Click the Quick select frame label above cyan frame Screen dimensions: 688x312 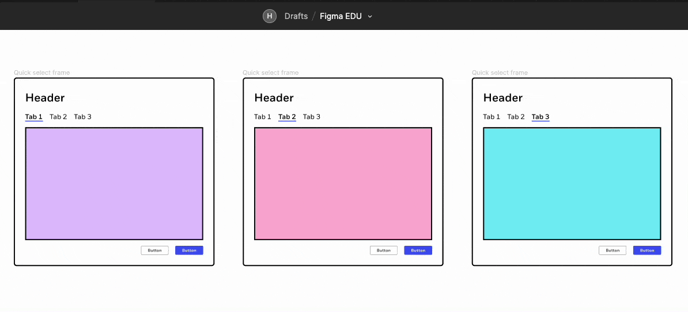click(x=500, y=73)
